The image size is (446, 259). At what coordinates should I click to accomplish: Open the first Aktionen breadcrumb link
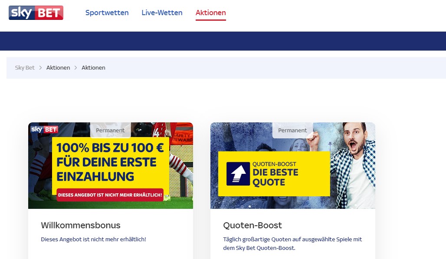pyautogui.click(x=58, y=68)
